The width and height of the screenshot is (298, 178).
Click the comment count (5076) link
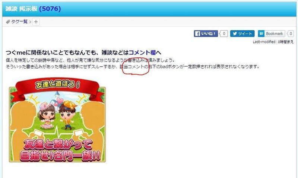click(50, 9)
